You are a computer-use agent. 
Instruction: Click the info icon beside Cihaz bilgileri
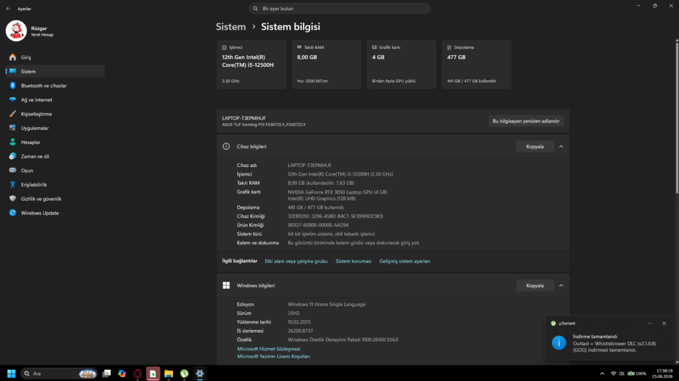click(226, 146)
